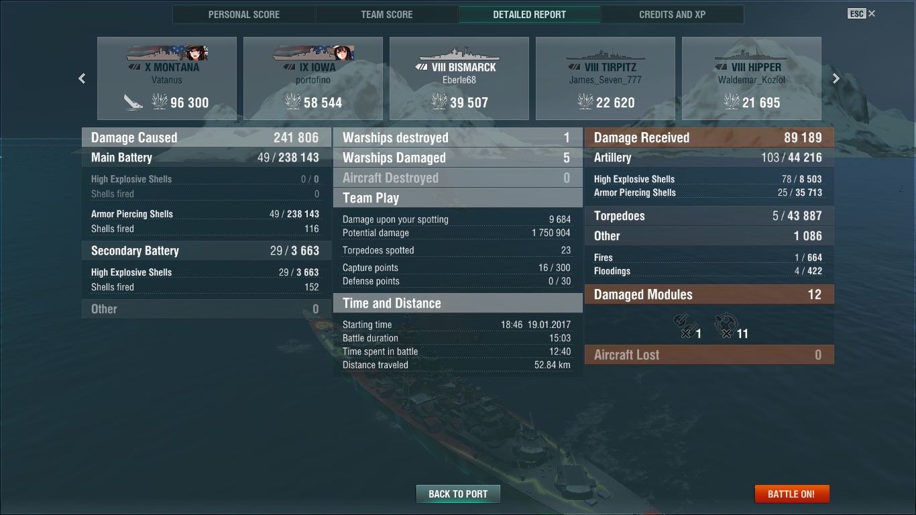Click the sinking ship icon on Montana card
916x515 pixels.
tap(133, 102)
